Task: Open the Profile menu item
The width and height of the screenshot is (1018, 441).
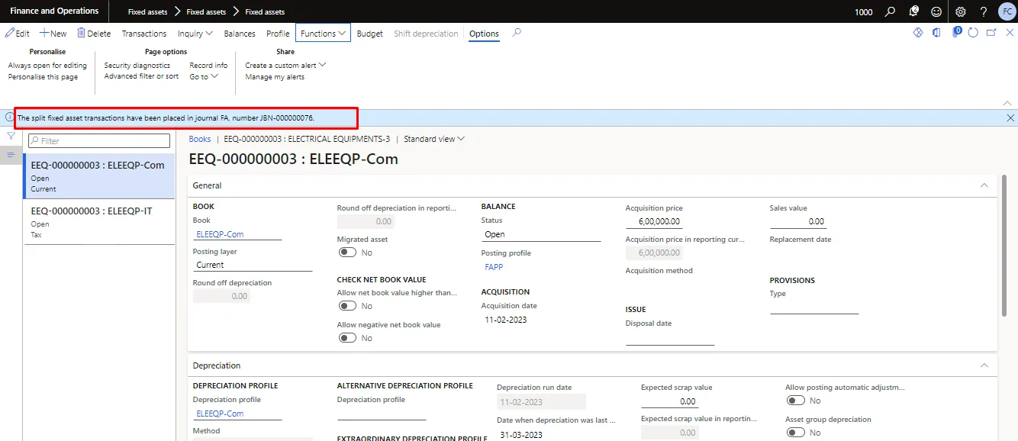Action: [x=278, y=34]
